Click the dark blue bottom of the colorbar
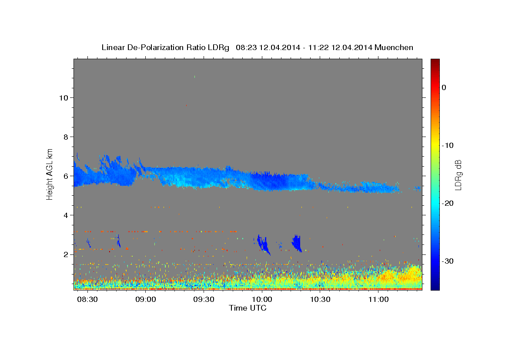This screenshot has height=348, width=522. click(x=435, y=285)
